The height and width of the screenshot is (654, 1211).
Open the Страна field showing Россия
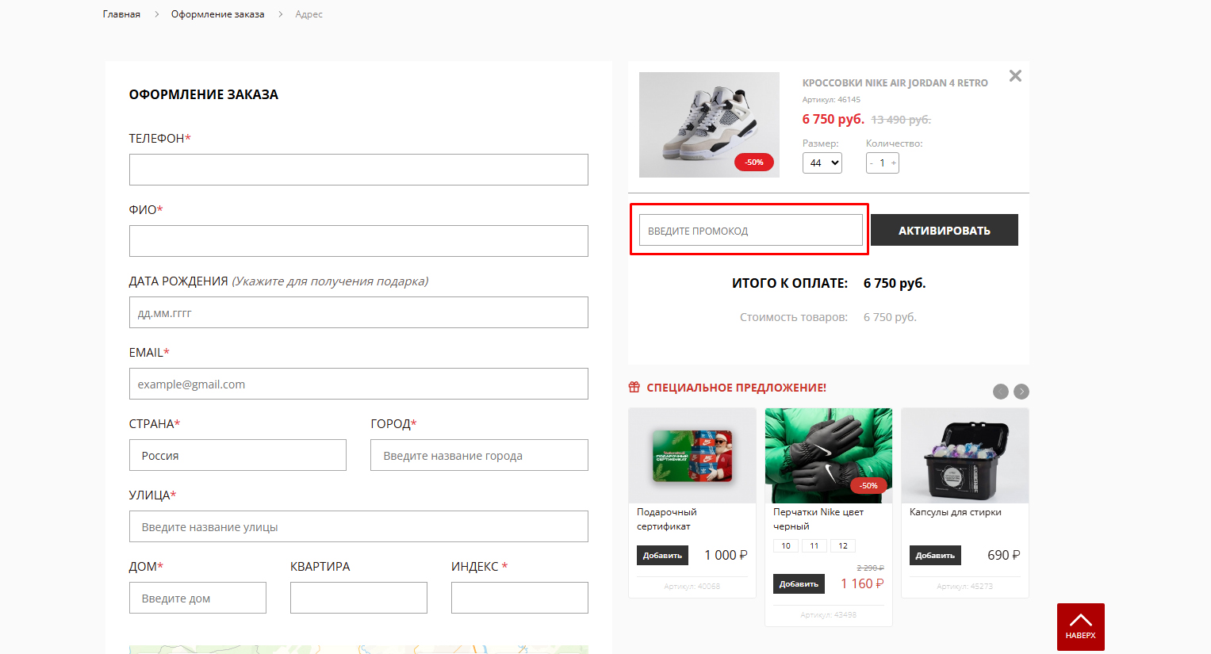coord(238,455)
